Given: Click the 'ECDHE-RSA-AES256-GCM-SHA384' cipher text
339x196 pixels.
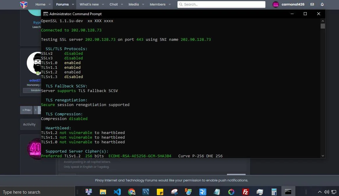Looking at the screenshot, I should [x=140, y=156].
